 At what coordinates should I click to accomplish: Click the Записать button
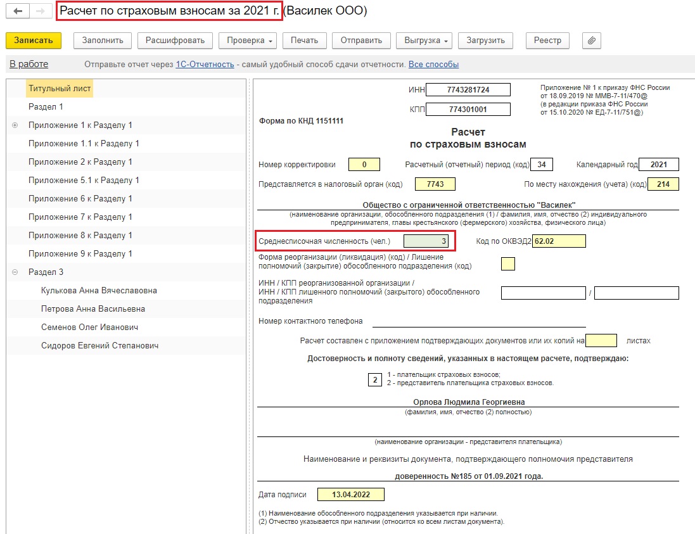(x=34, y=41)
